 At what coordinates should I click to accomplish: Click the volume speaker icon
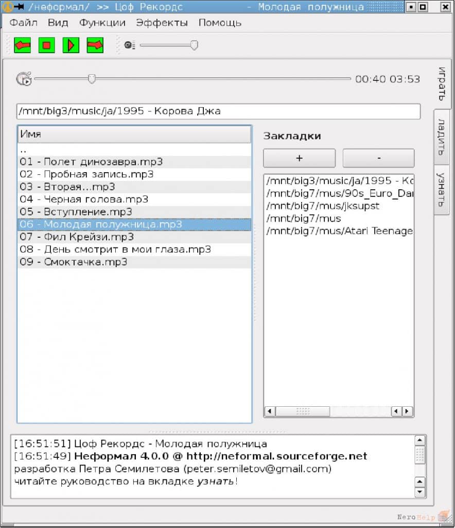pyautogui.click(x=129, y=45)
